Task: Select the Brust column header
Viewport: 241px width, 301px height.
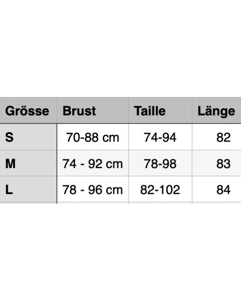Action: (80, 111)
